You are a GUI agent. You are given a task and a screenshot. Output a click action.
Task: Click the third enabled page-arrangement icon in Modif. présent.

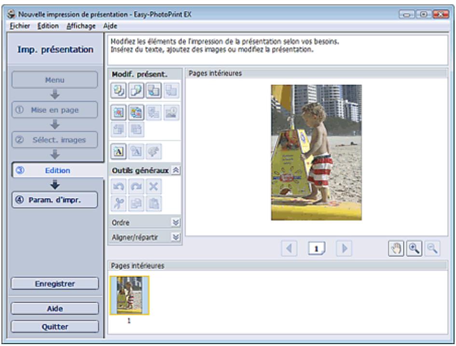[x=153, y=90]
